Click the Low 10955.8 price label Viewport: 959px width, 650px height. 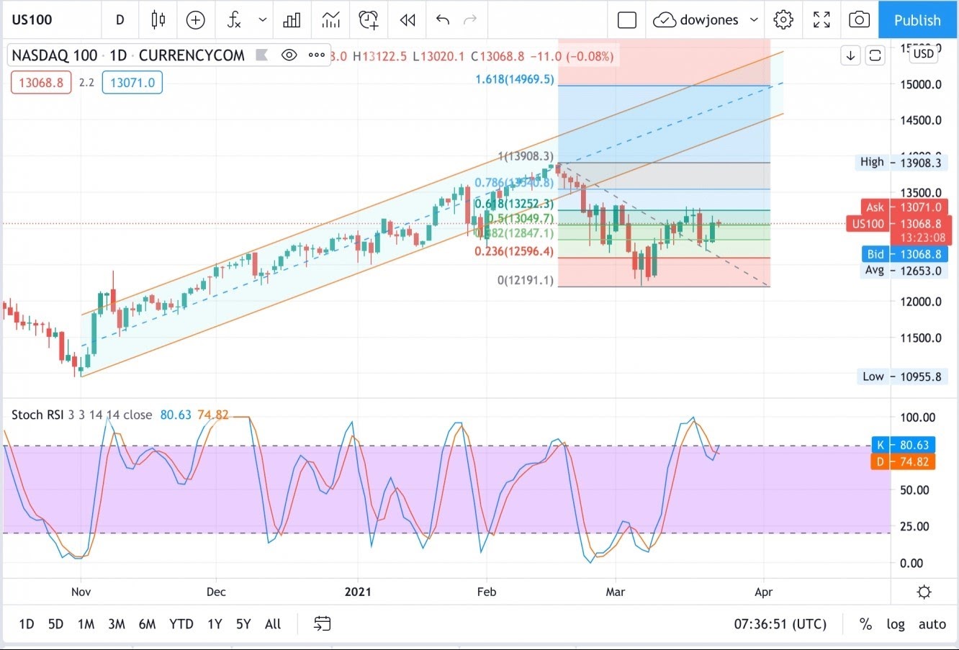pos(902,376)
